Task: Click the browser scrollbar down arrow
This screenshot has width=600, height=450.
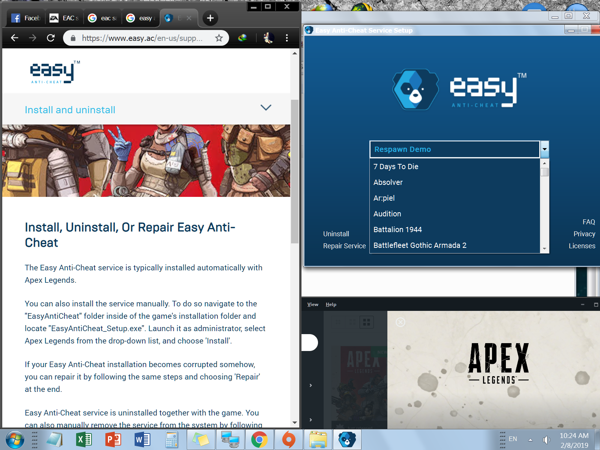Action: pos(295,423)
